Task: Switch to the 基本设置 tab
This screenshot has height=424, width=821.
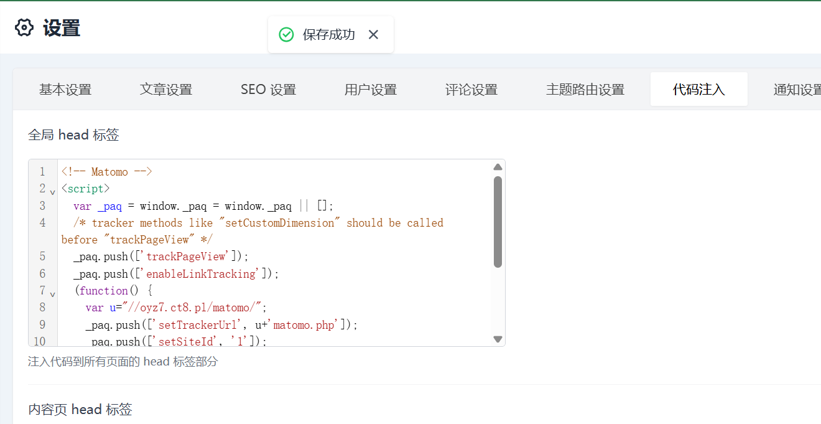Action: pyautogui.click(x=65, y=90)
